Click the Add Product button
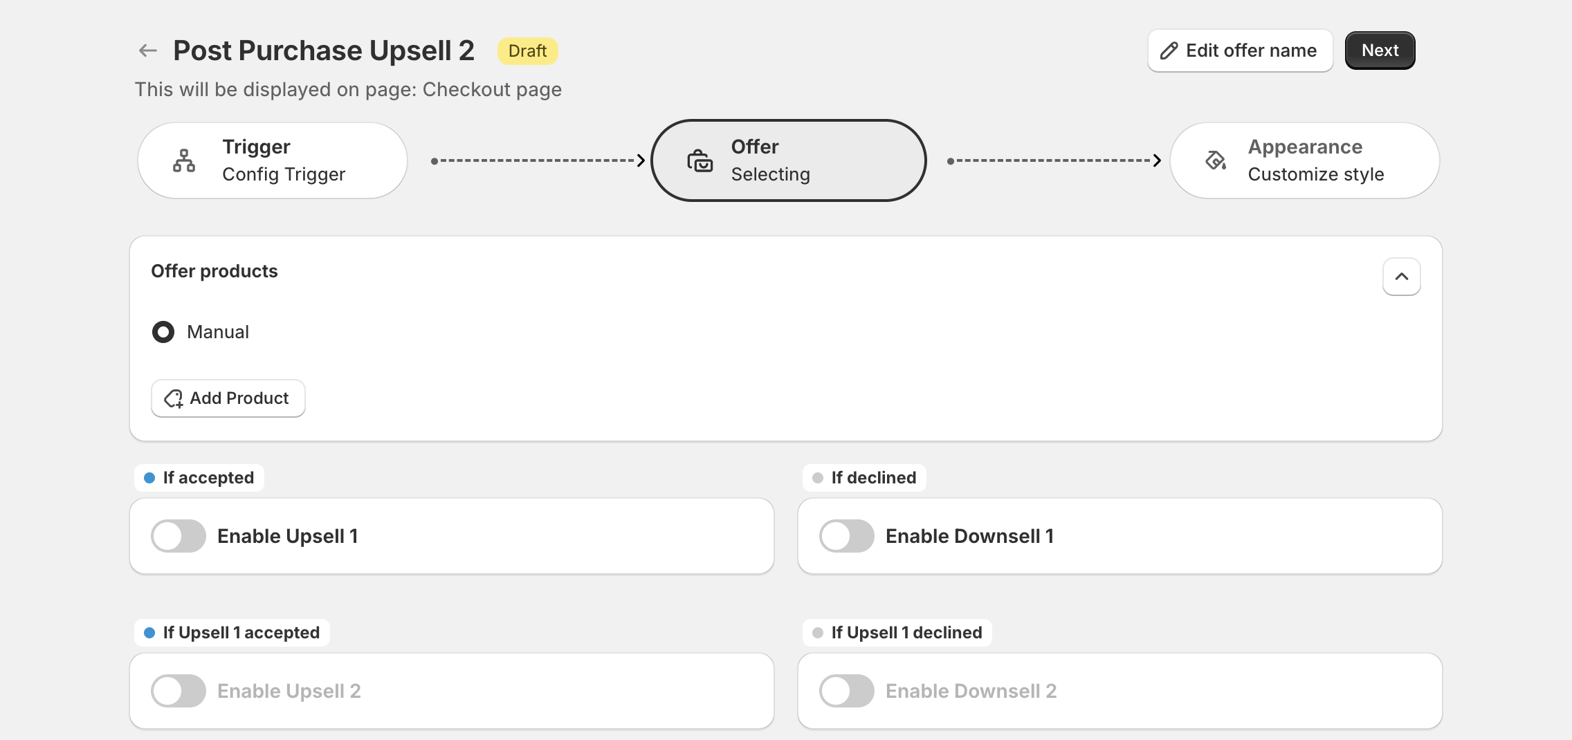Screen dimensions: 1572x740 (228, 398)
